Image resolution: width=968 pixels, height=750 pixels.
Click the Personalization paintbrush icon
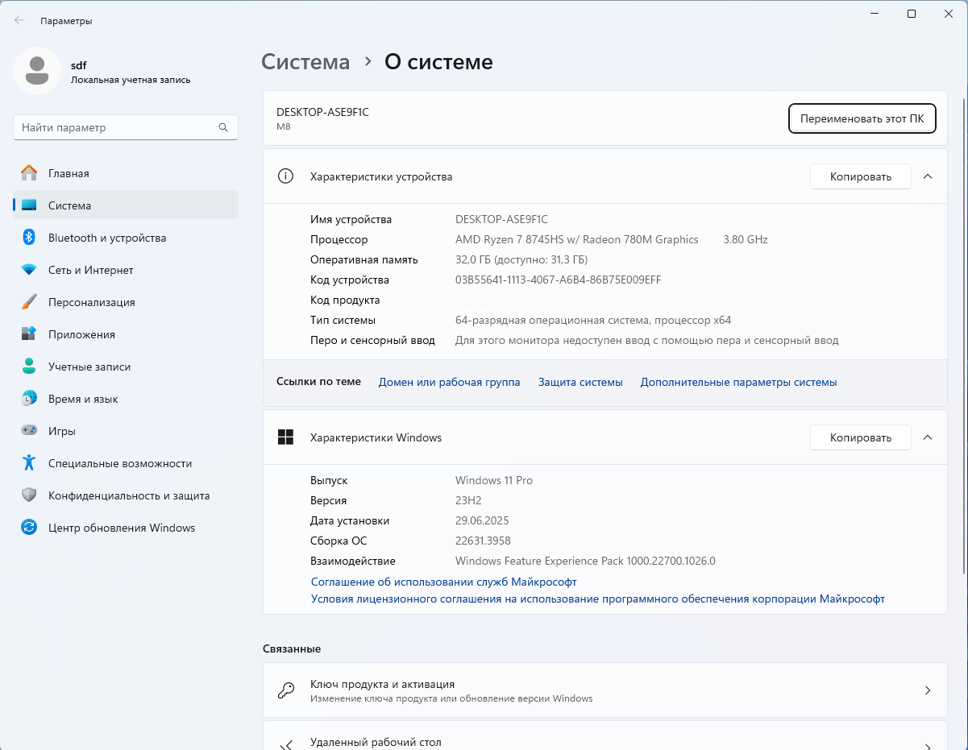(29, 302)
